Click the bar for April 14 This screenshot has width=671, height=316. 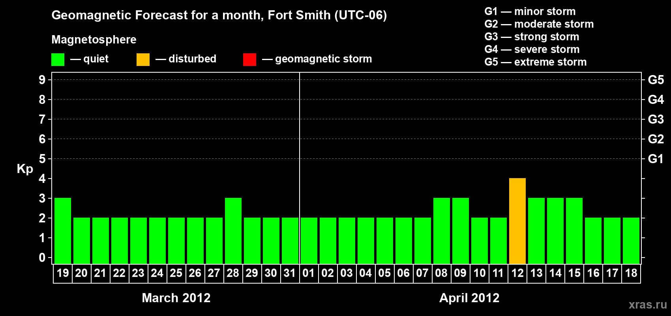coord(555,231)
